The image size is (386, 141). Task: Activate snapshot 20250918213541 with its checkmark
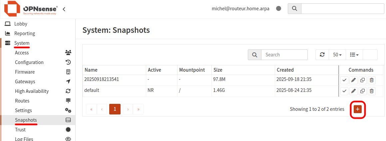click(x=344, y=80)
